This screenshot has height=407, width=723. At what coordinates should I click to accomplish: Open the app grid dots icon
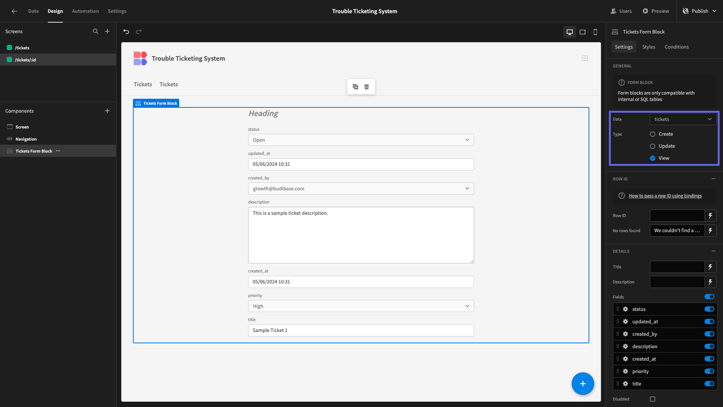[585, 58]
